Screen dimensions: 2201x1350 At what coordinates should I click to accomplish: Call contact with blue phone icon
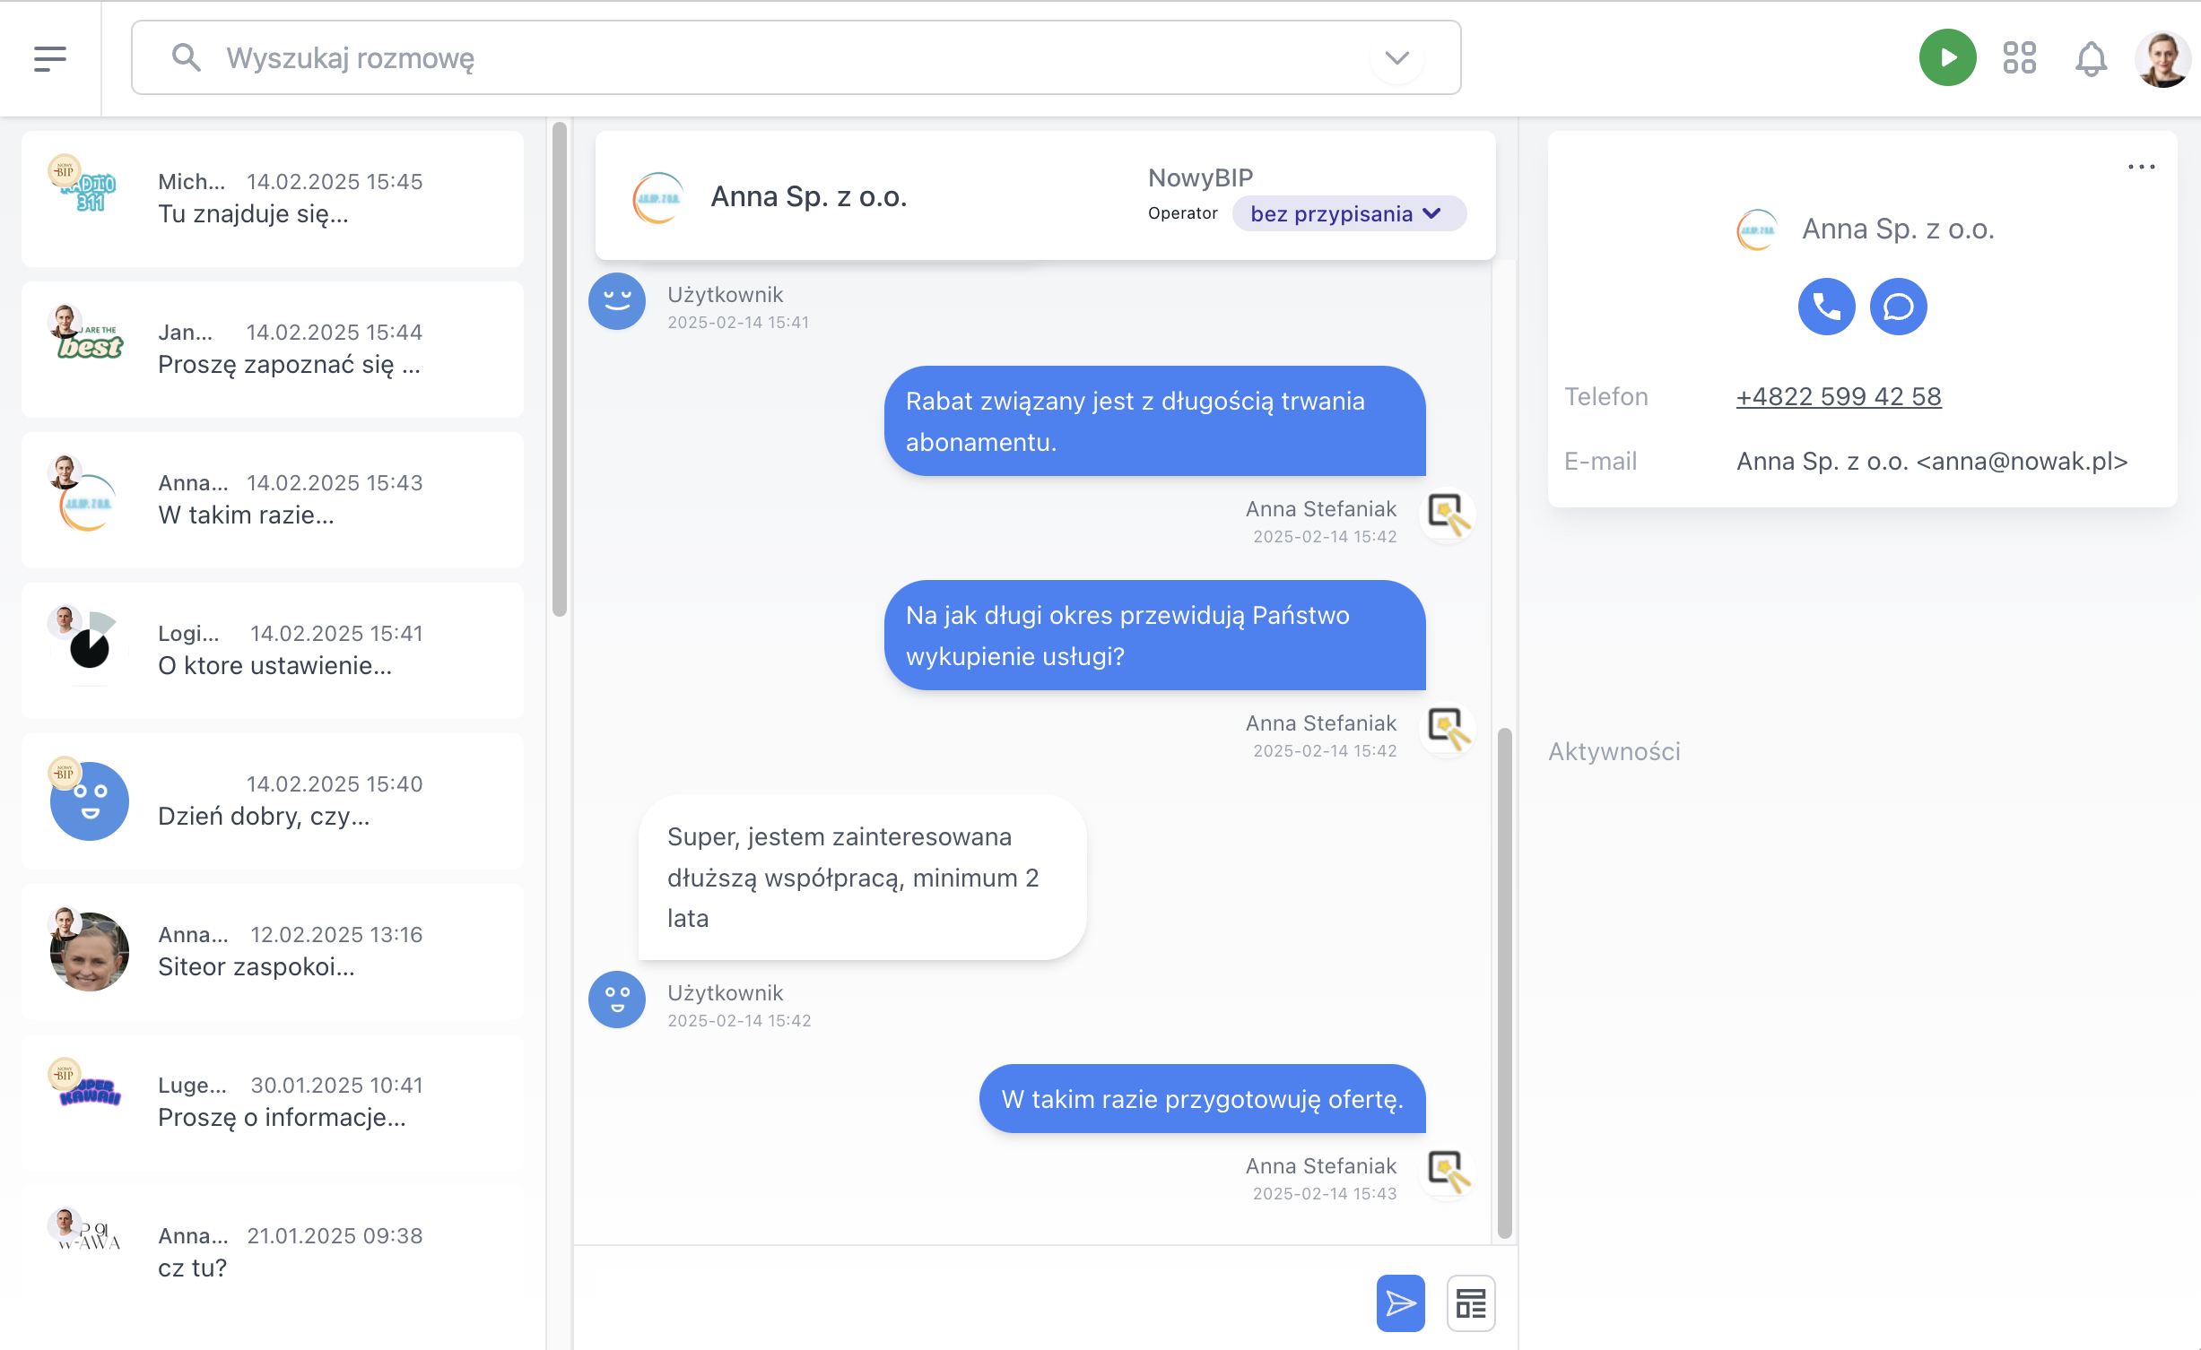(1826, 307)
